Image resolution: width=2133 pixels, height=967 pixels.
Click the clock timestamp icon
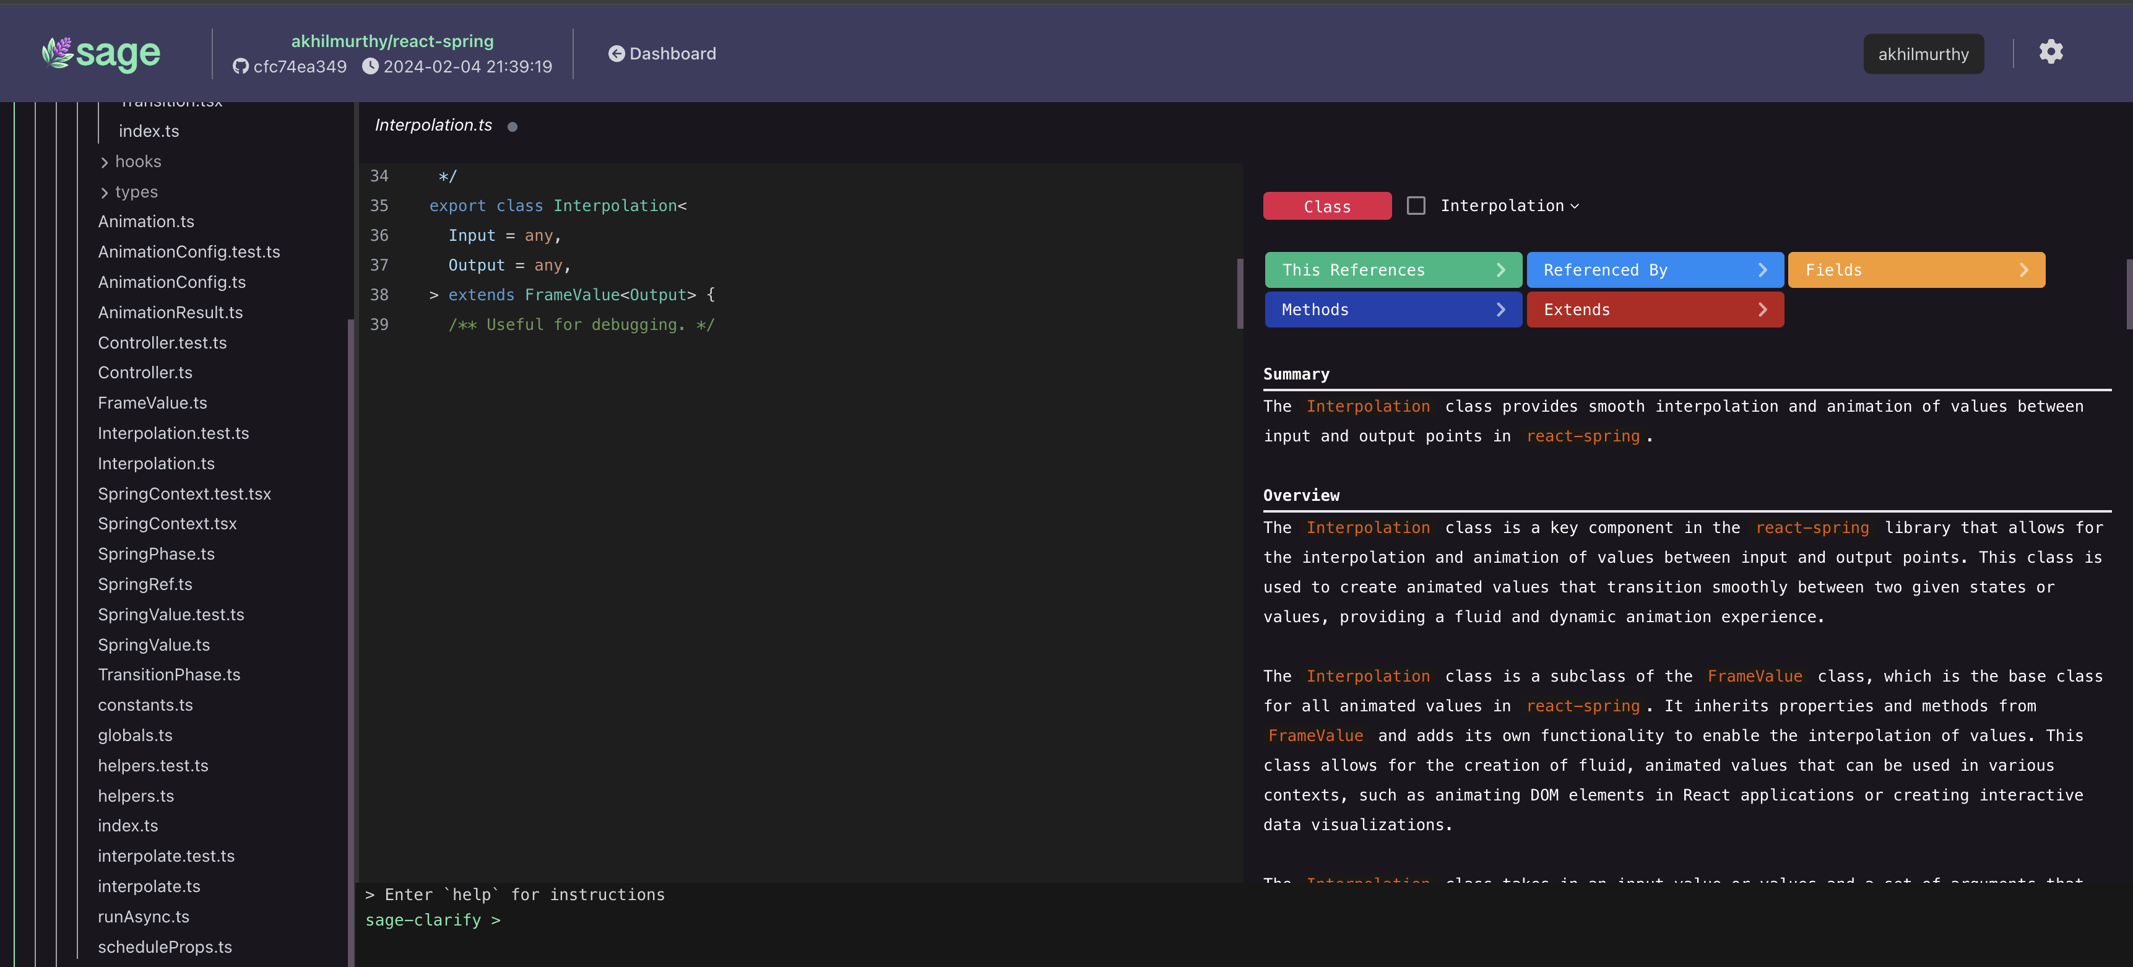pyautogui.click(x=370, y=67)
